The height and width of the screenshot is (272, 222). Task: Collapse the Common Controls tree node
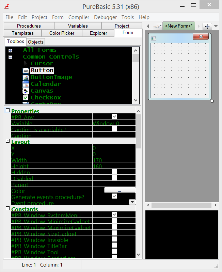(x=11, y=57)
